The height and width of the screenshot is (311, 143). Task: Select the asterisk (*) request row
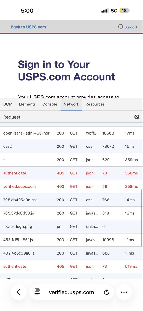71,160
